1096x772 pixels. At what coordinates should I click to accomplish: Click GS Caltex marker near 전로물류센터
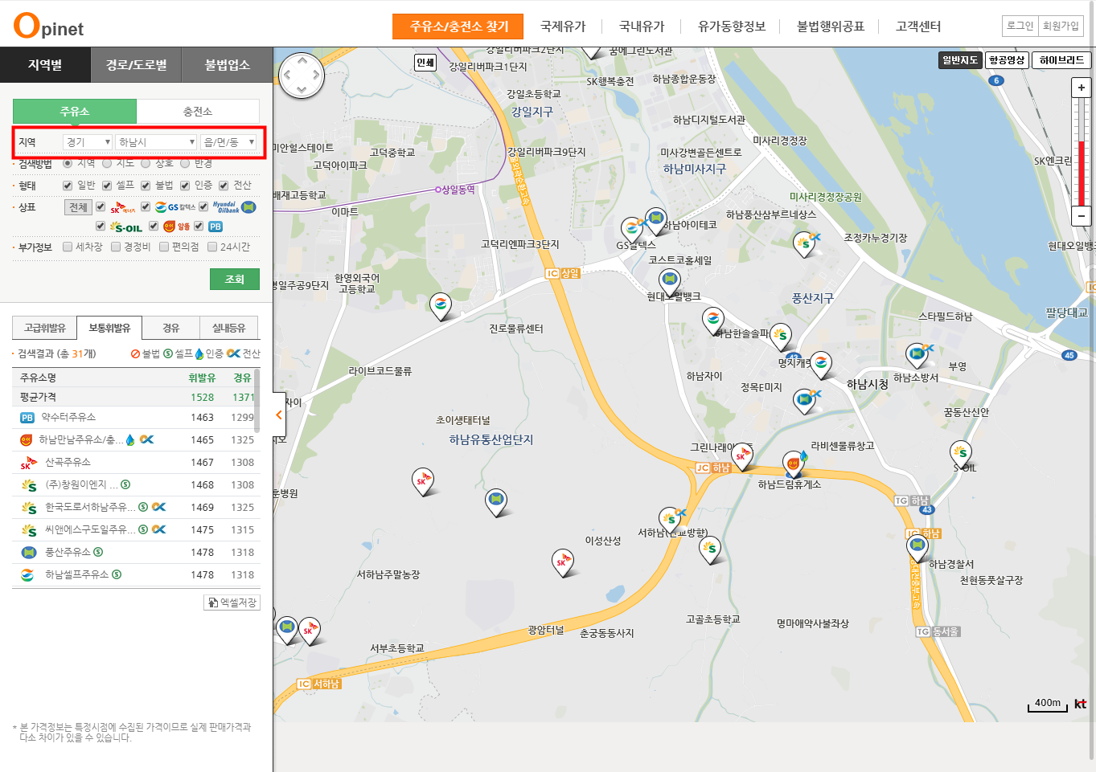point(441,307)
